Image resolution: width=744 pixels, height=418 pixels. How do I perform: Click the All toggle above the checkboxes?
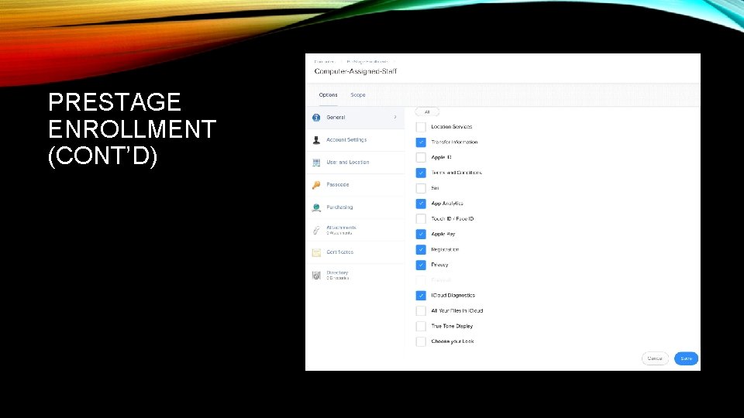427,111
